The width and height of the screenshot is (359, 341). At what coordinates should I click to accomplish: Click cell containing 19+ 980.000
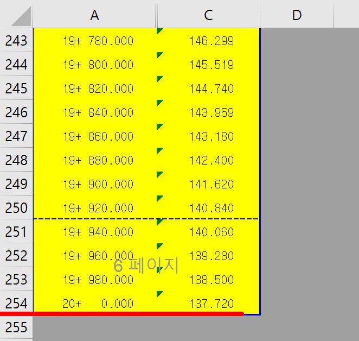point(95,279)
